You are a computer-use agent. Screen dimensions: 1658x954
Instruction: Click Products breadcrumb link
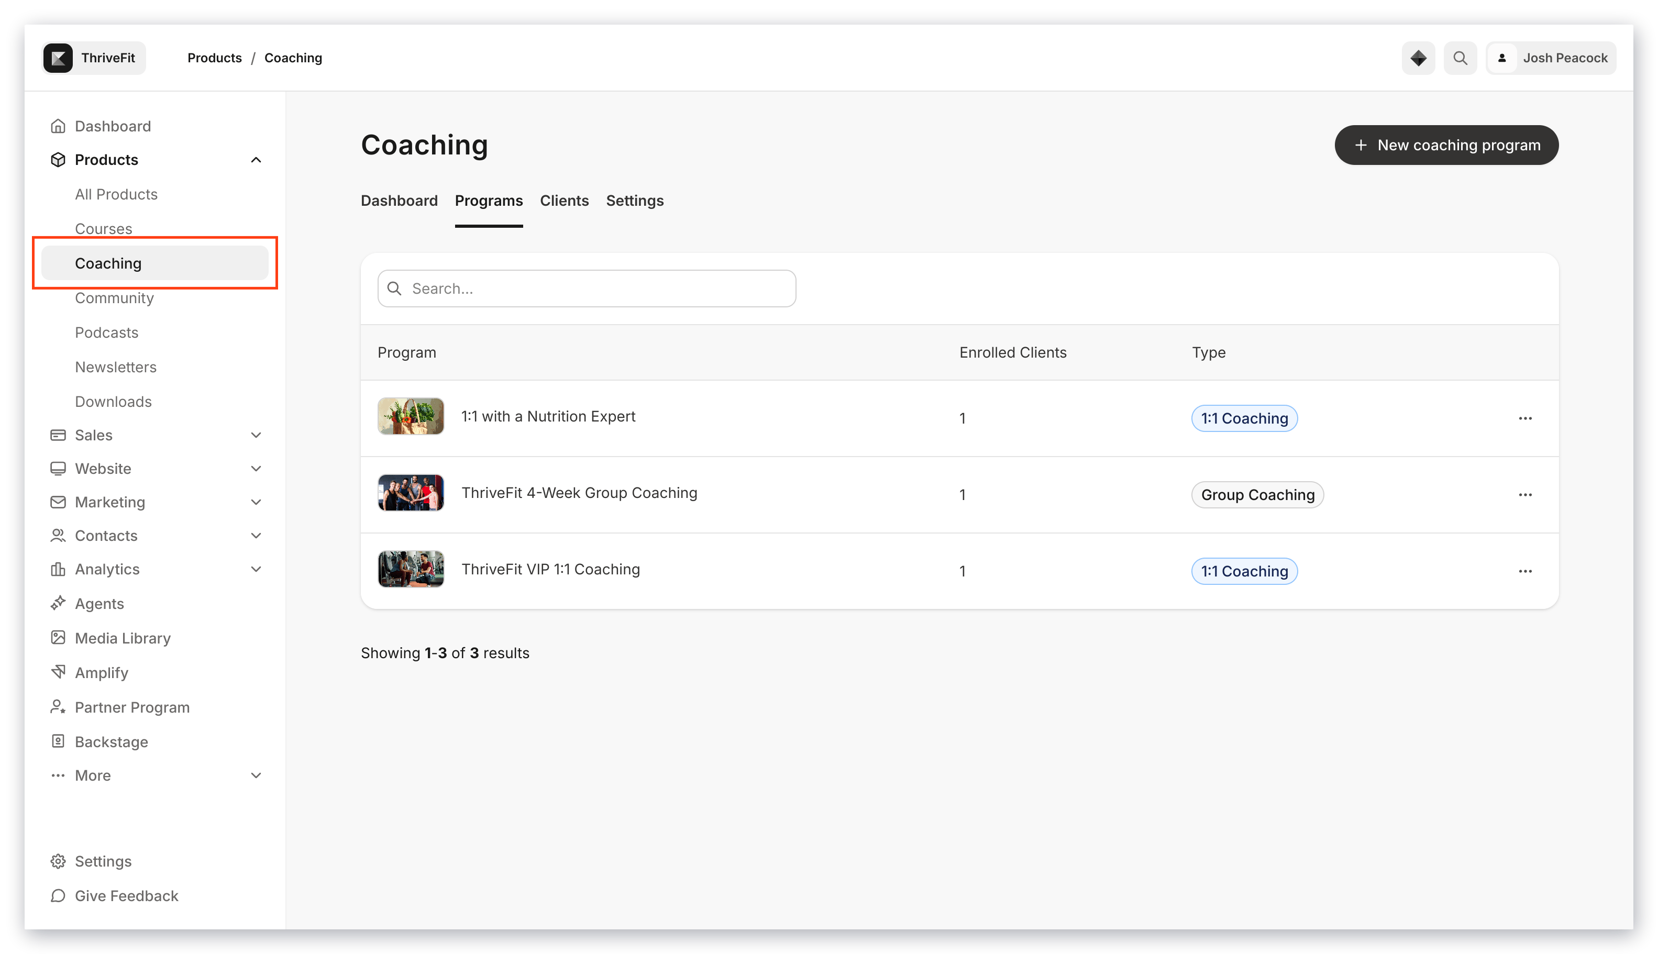[x=214, y=58]
